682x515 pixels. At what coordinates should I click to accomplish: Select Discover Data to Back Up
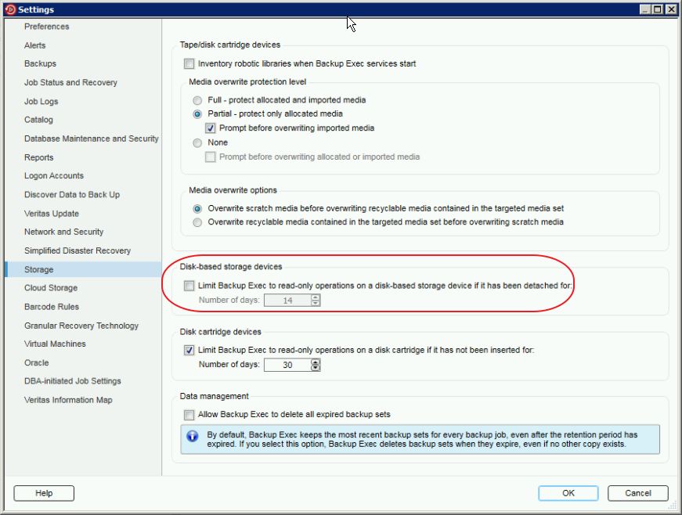(x=72, y=194)
